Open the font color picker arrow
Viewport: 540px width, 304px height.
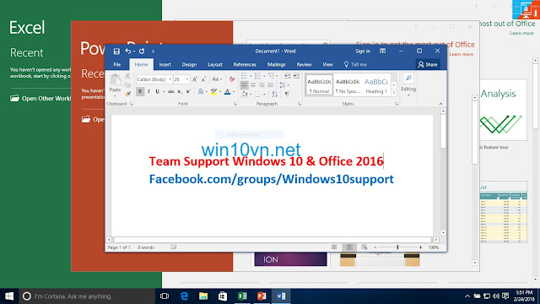(234, 92)
